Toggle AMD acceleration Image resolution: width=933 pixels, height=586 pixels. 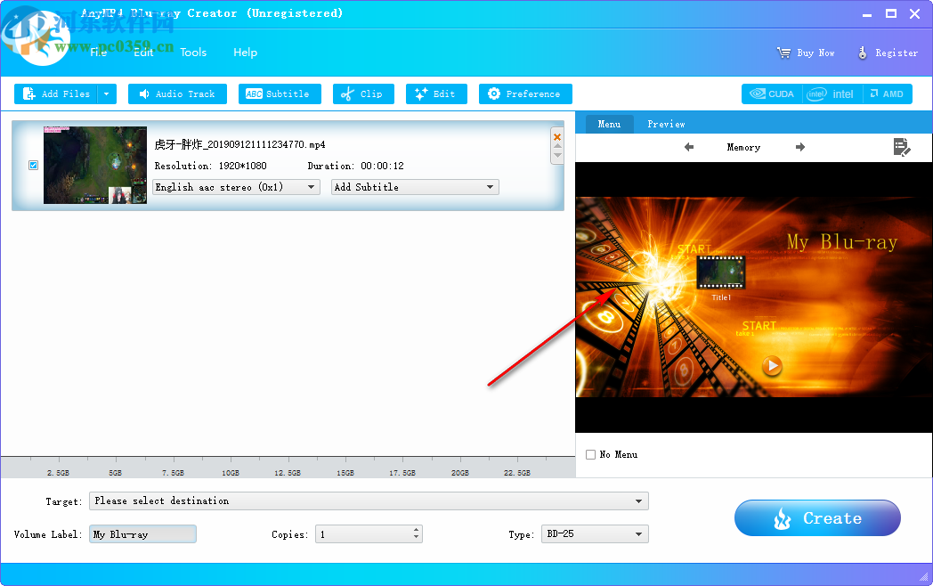pyautogui.click(x=888, y=93)
